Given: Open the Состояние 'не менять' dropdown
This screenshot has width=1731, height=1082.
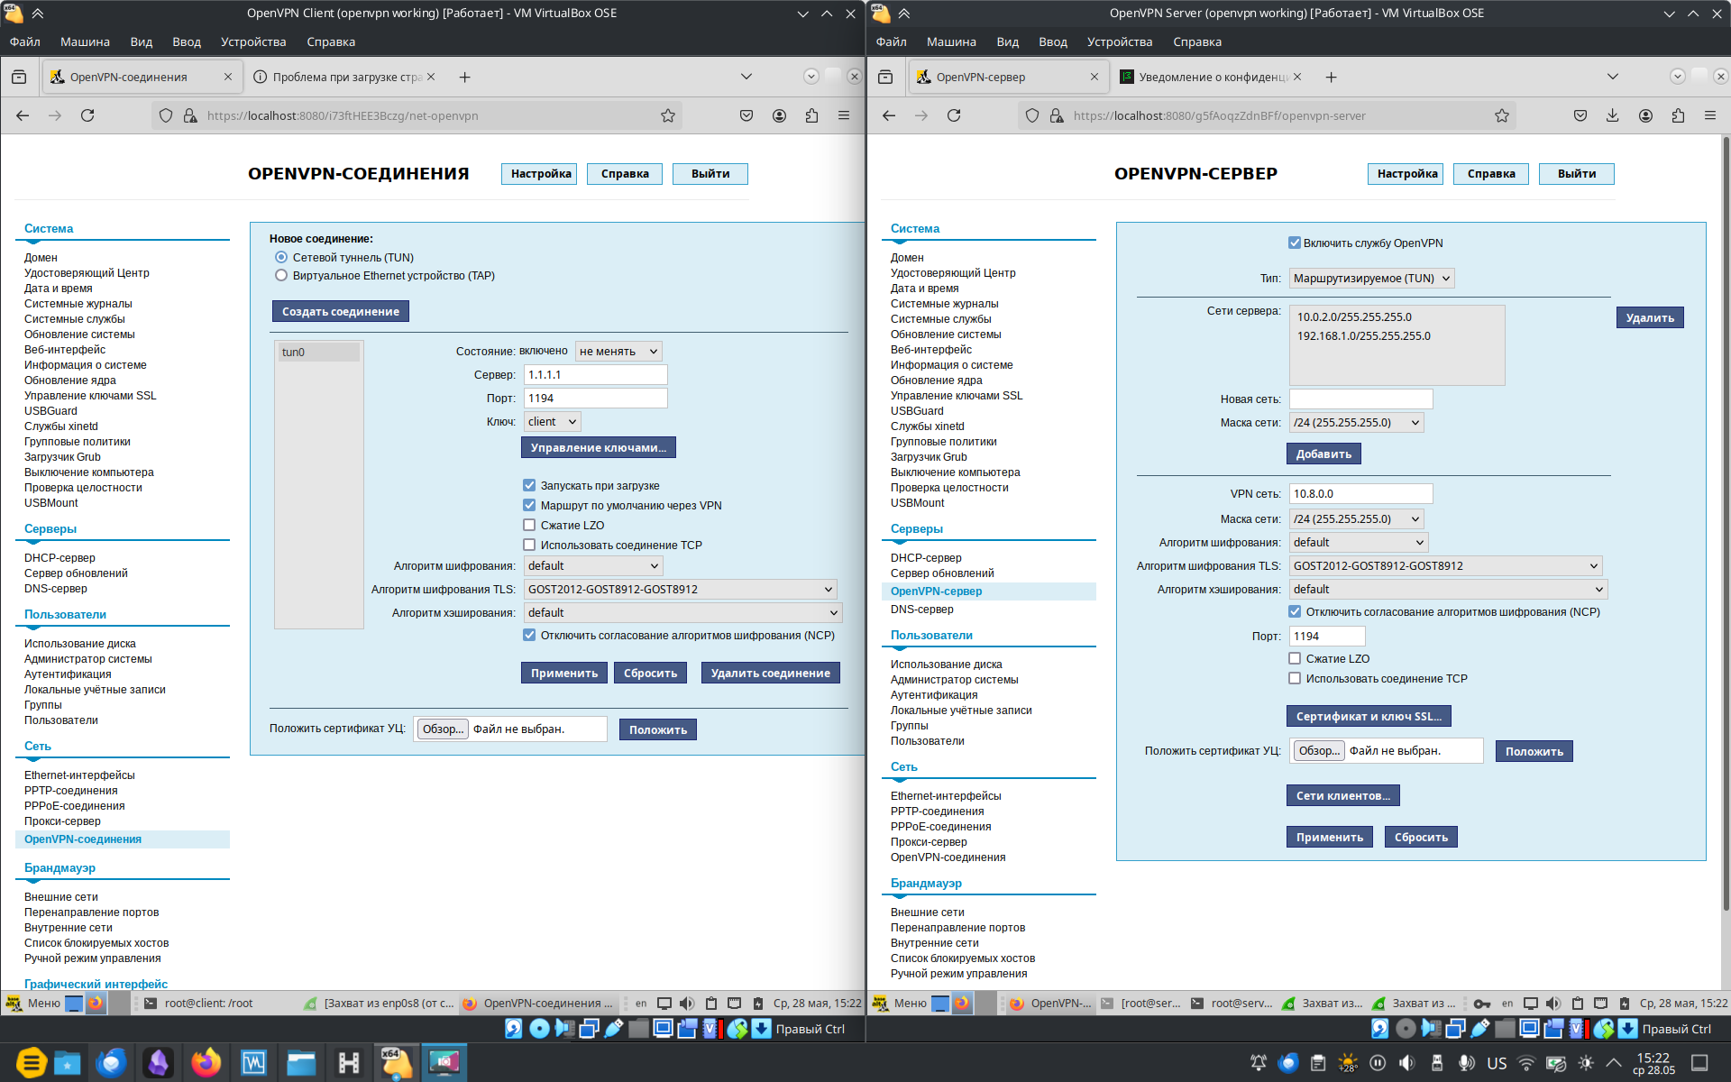Looking at the screenshot, I should pyautogui.click(x=618, y=352).
